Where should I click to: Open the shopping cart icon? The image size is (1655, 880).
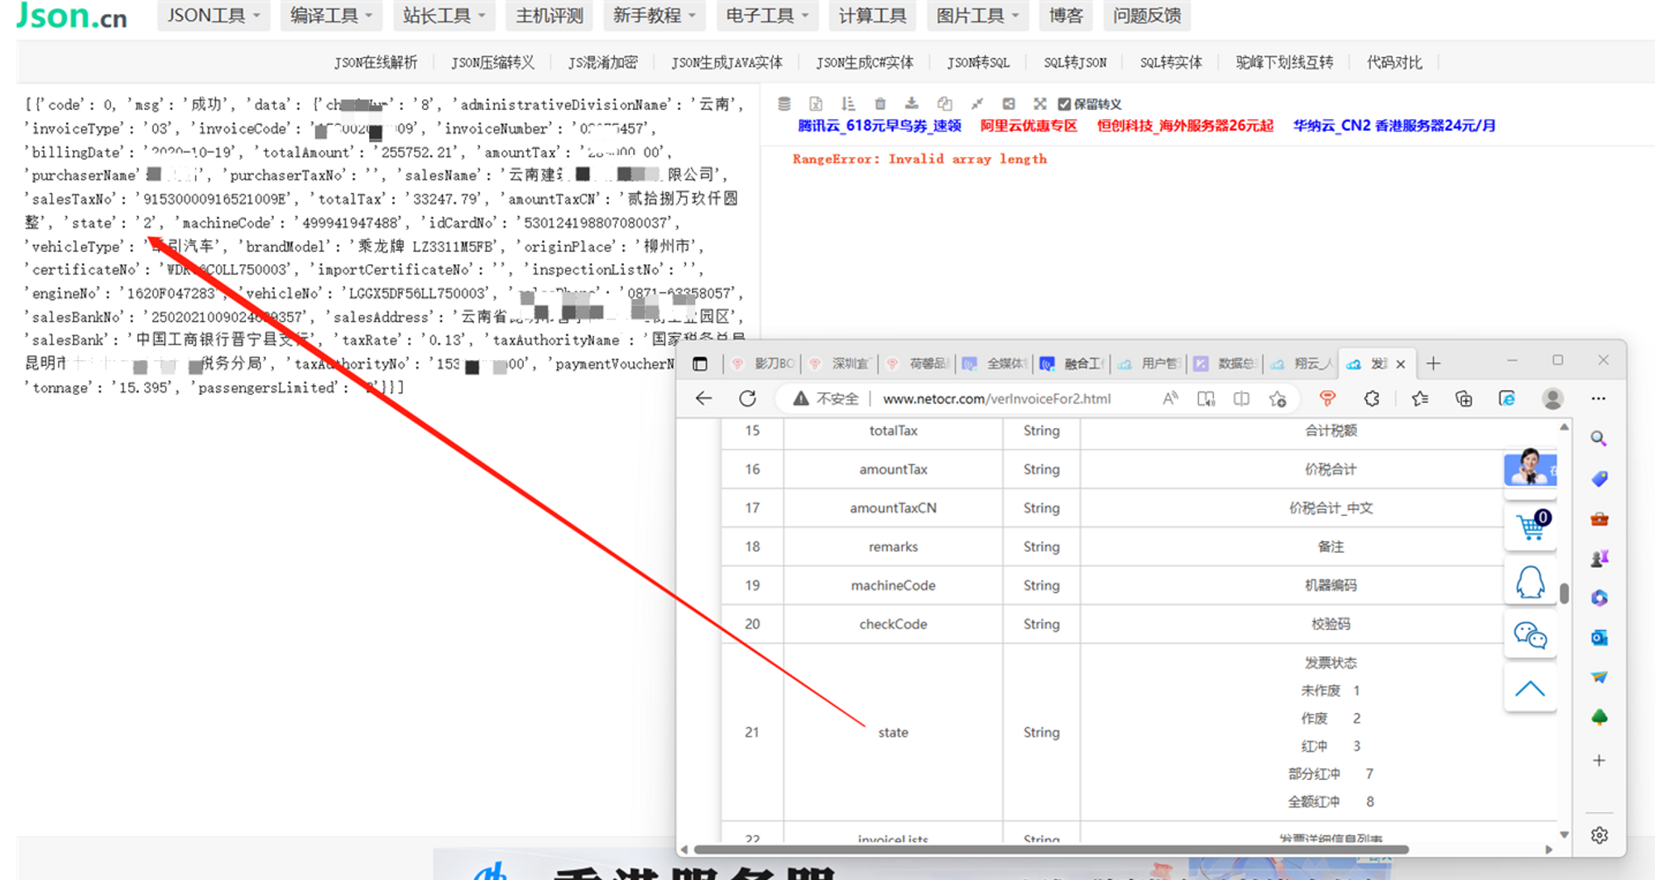click(x=1530, y=527)
